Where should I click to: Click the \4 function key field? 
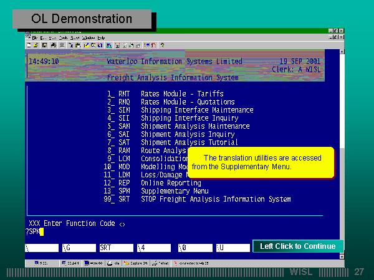(x=153, y=248)
